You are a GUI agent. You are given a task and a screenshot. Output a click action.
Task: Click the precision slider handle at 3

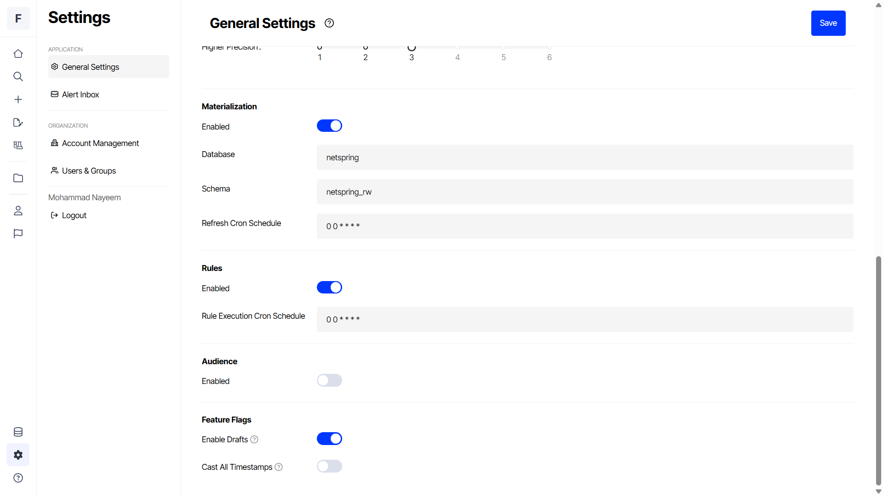click(412, 47)
